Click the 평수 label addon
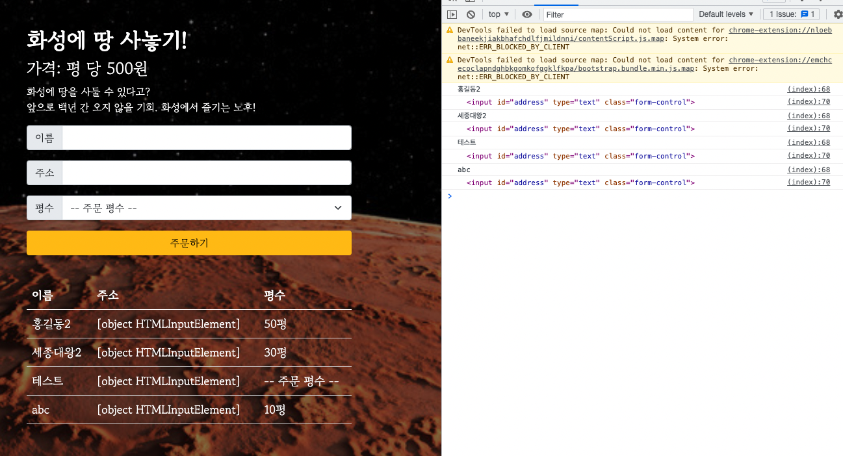Viewport: 843px width, 456px height. [x=44, y=208]
